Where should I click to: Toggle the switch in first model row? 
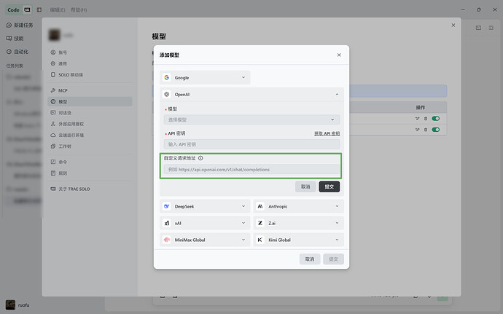[436, 118]
